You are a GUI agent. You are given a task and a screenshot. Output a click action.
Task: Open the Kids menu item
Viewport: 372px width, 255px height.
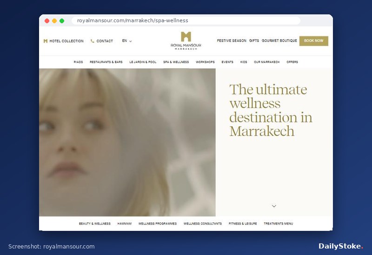coord(244,62)
